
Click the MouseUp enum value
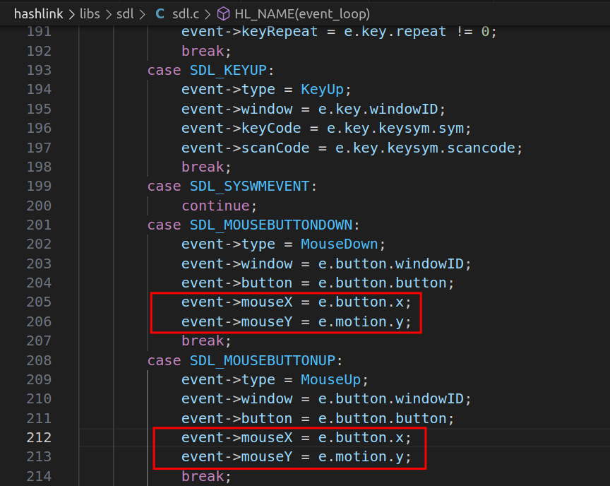click(x=330, y=380)
